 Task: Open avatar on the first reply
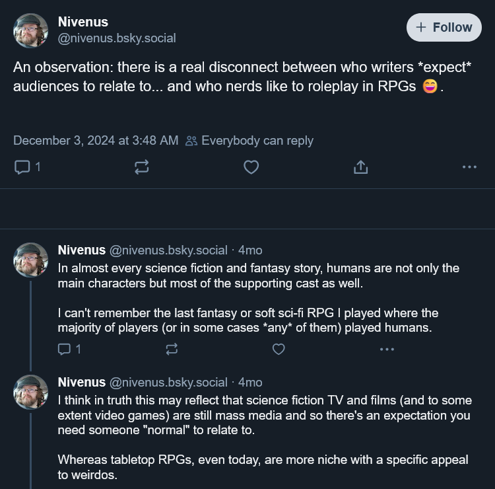(30, 260)
